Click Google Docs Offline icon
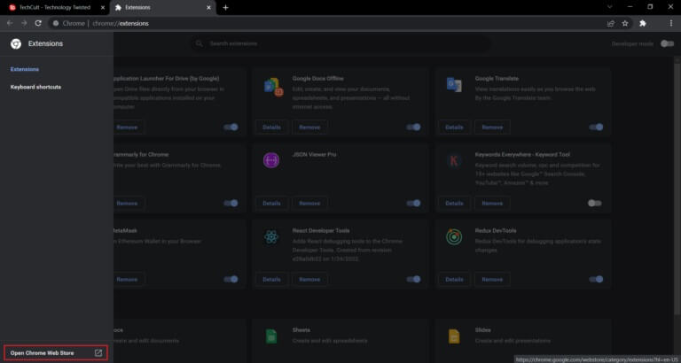 [x=273, y=87]
